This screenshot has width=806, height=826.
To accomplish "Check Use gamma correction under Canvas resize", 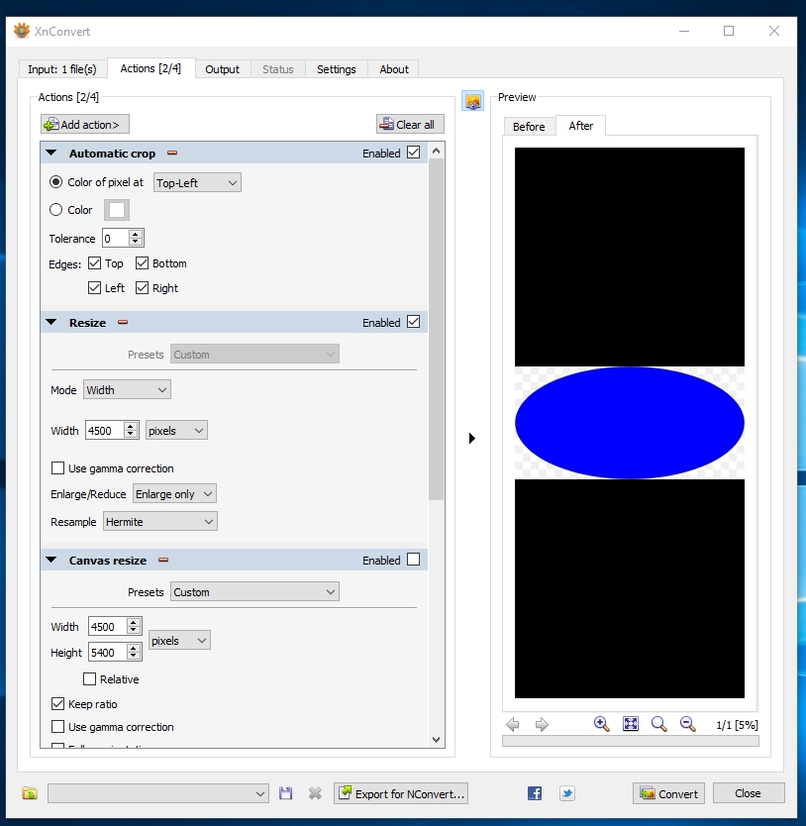I will pyautogui.click(x=58, y=727).
